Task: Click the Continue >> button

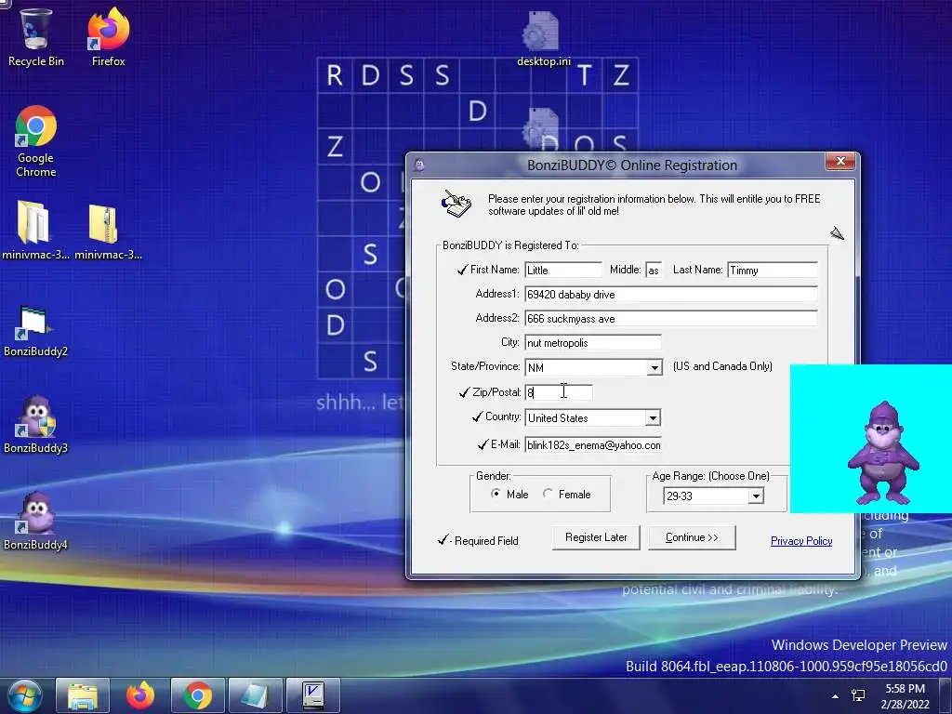Action: click(x=692, y=537)
